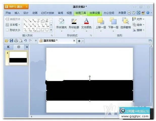Select the 演示文稿2 document tab
The height and width of the screenshot is (121, 156).
[x=57, y=41]
